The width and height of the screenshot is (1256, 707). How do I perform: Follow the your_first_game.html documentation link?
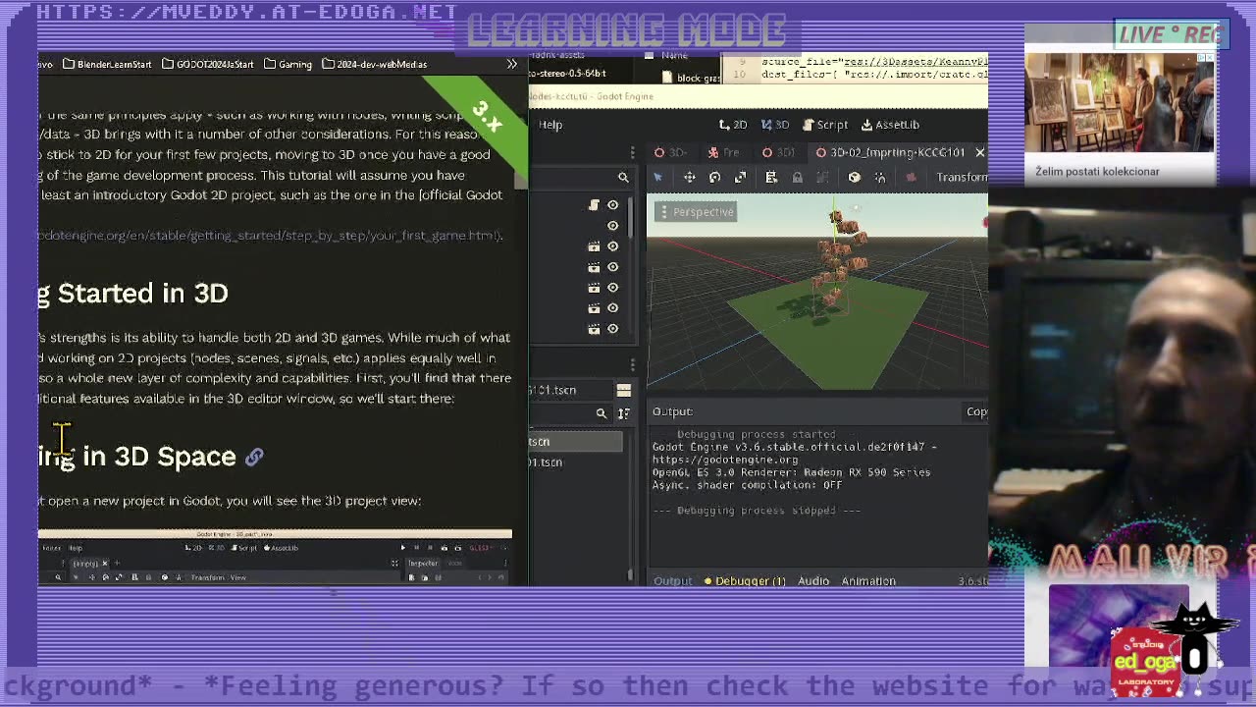coord(270,236)
